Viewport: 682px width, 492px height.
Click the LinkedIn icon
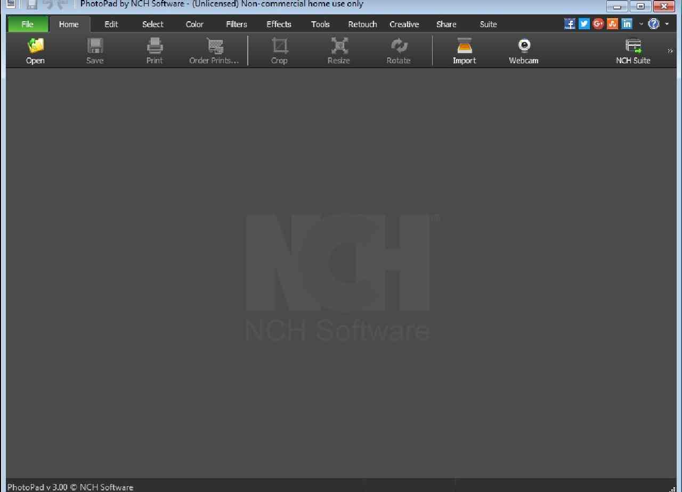coord(627,23)
